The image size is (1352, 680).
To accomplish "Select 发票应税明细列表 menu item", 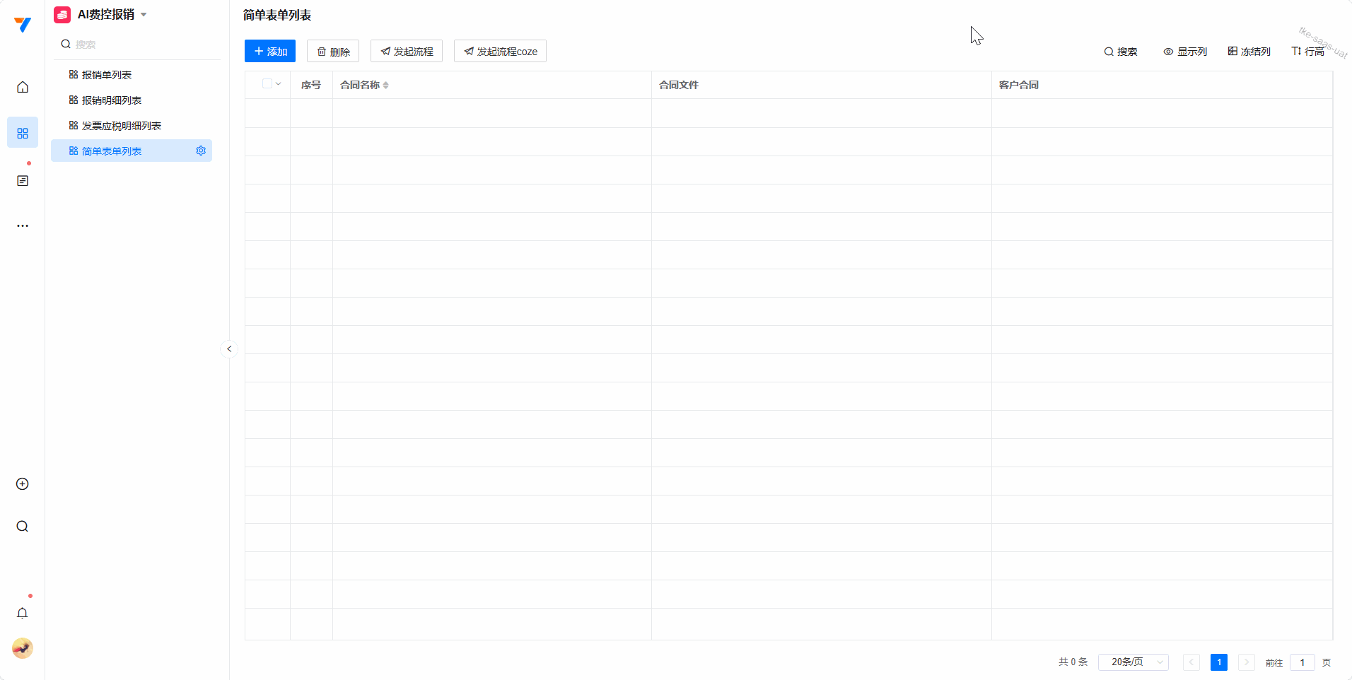I will (x=122, y=126).
